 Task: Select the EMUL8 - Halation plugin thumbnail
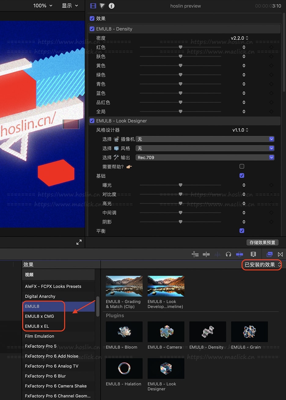pos(124,368)
